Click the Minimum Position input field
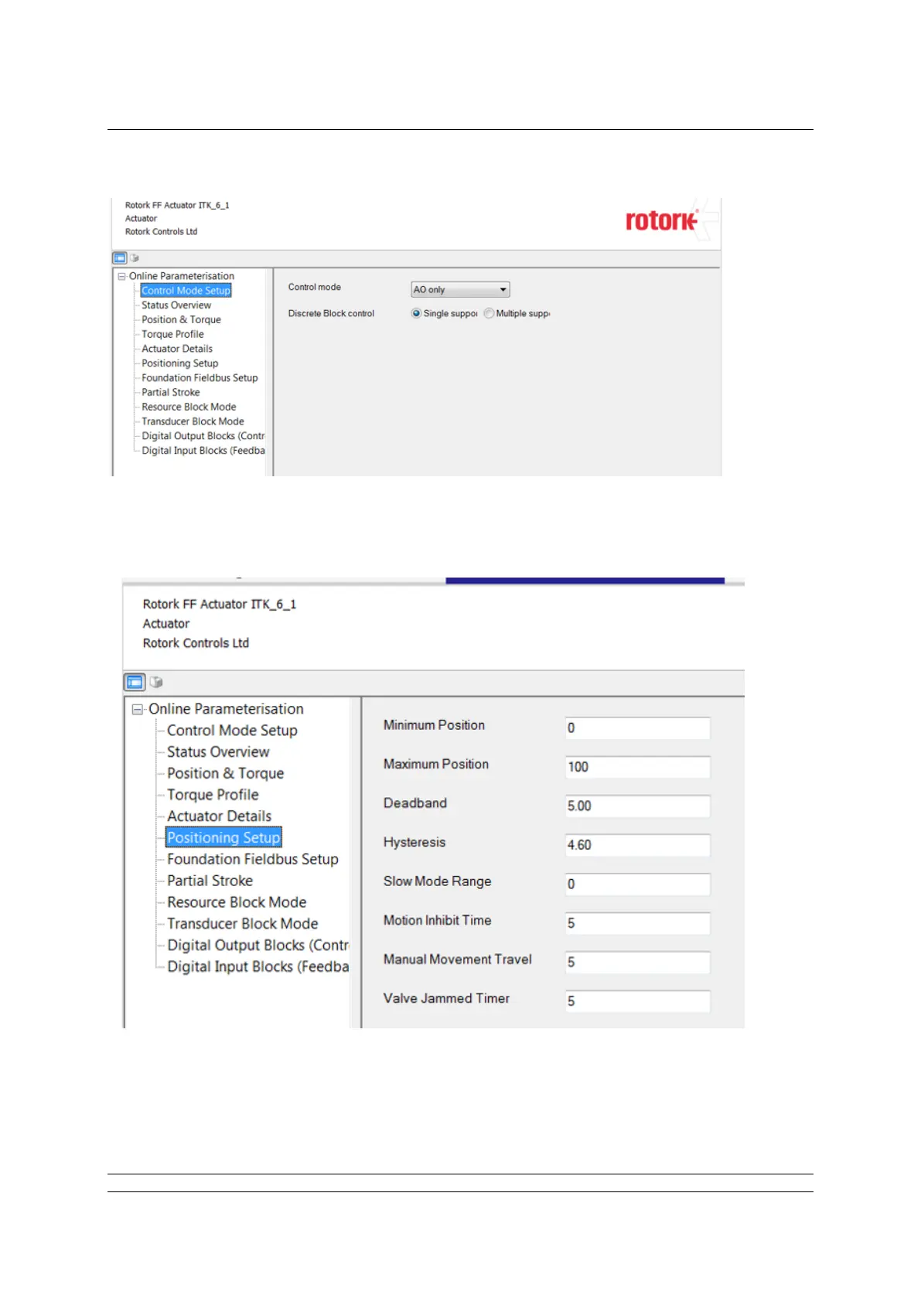The image size is (921, 1302). tap(638, 728)
